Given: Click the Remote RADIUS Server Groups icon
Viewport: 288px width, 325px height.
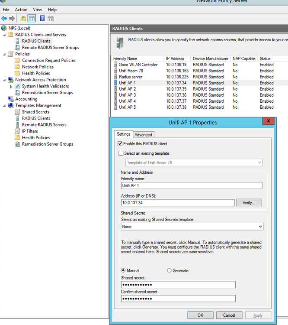Looking at the screenshot, I should 18,48.
